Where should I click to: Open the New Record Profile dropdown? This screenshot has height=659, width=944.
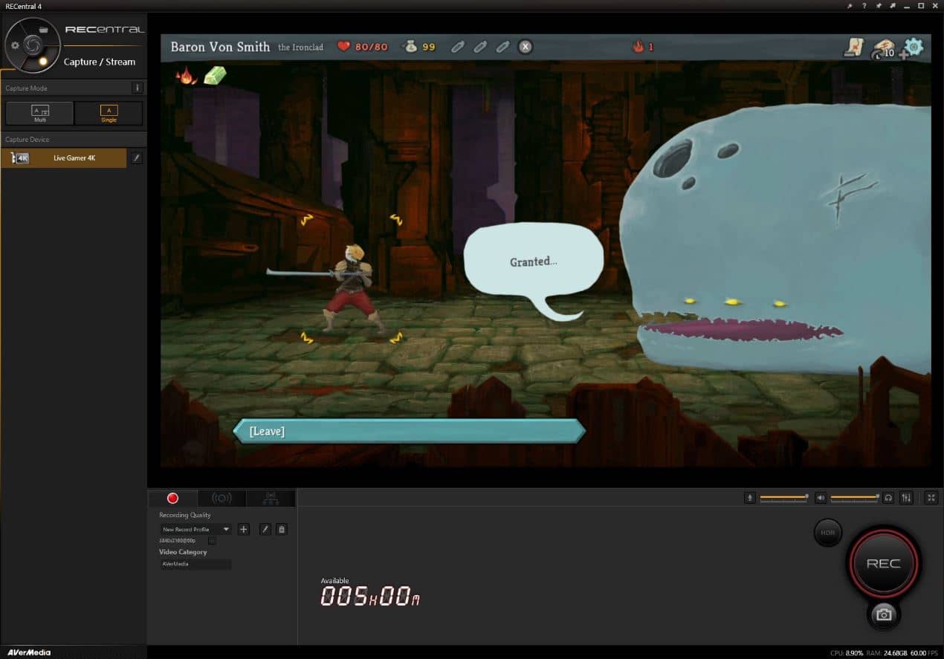196,530
